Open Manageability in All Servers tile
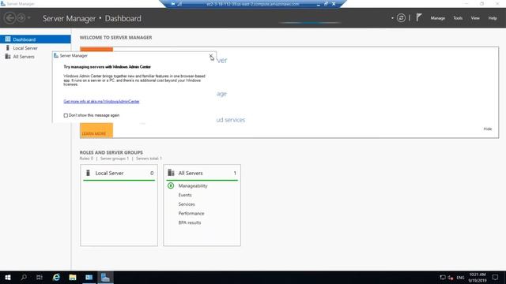Viewport: 506px width, 284px height. 193,186
